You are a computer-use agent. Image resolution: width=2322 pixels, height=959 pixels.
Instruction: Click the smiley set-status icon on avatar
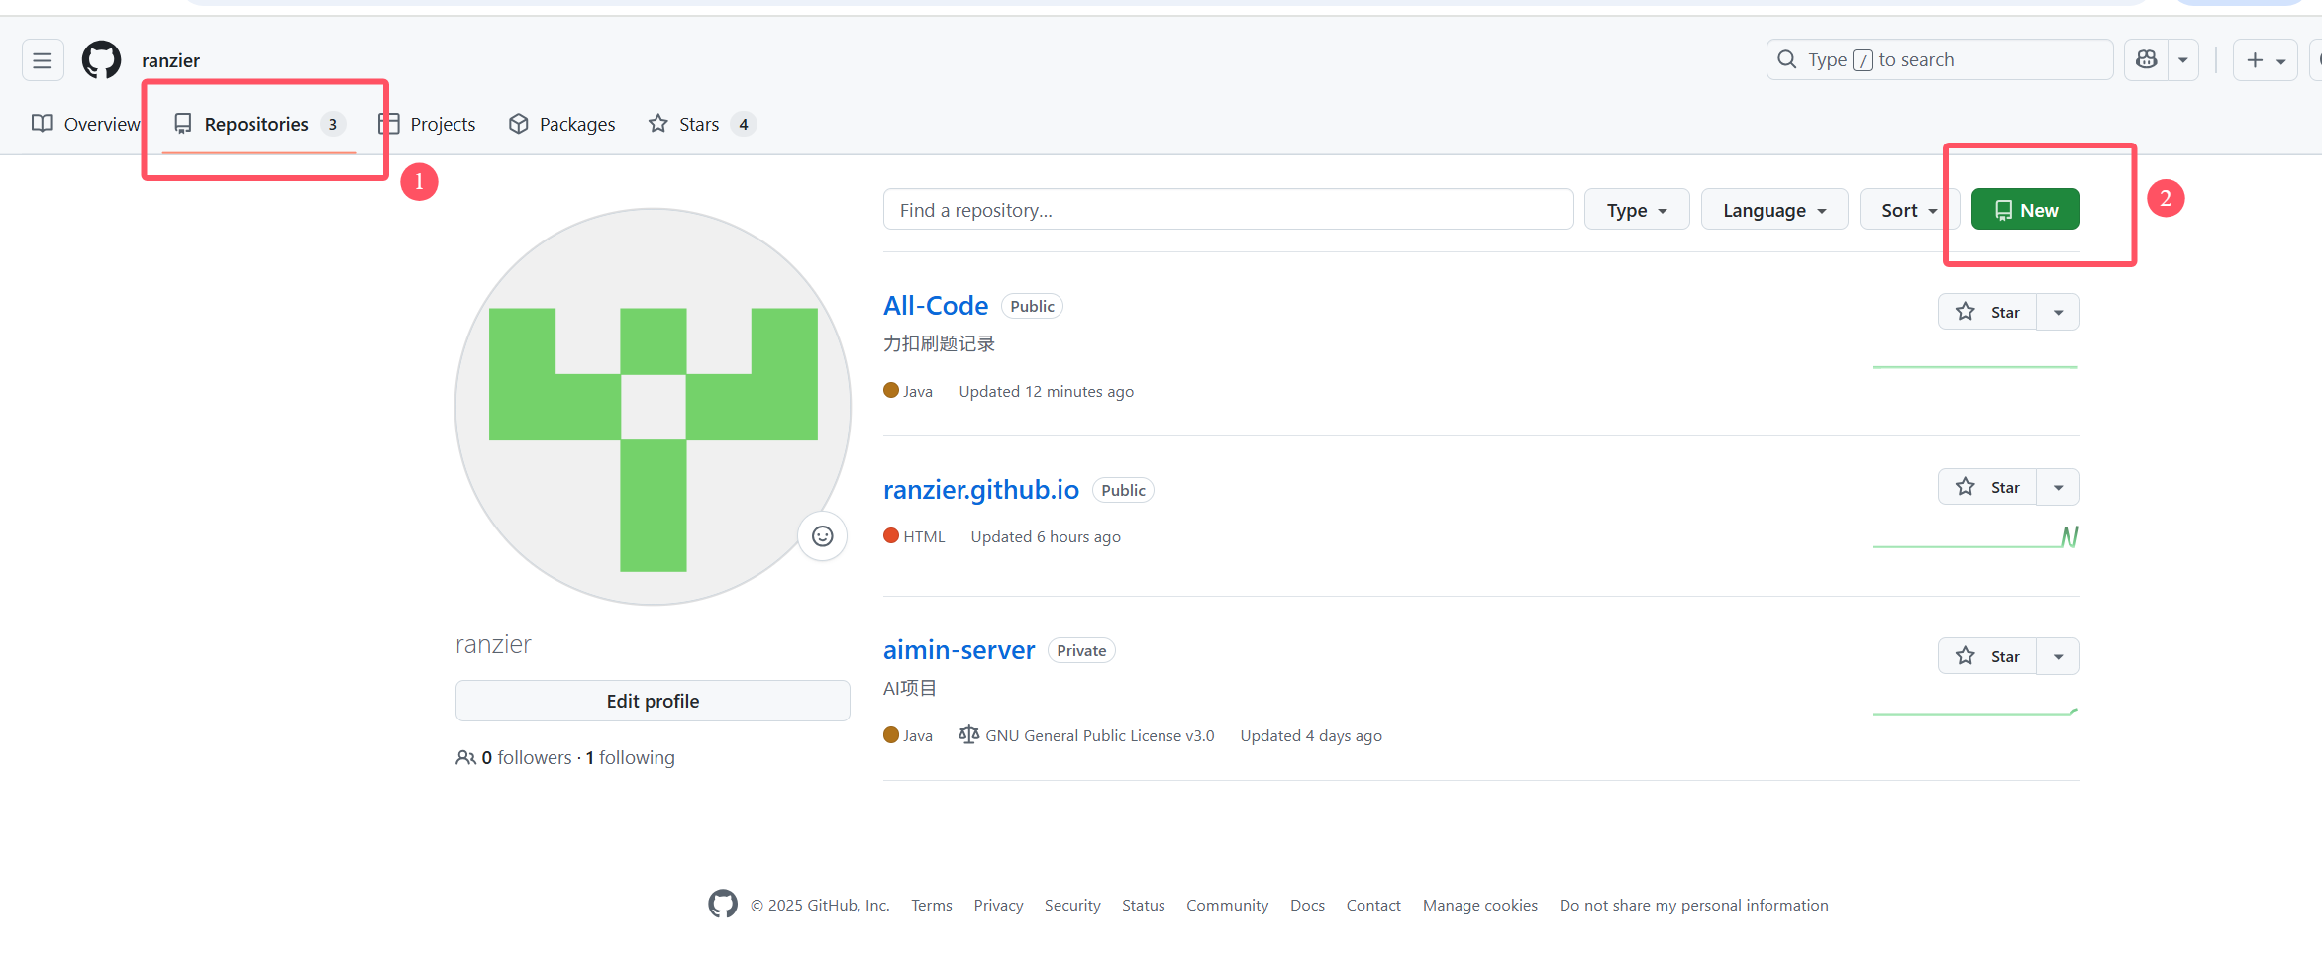pyautogui.click(x=822, y=536)
